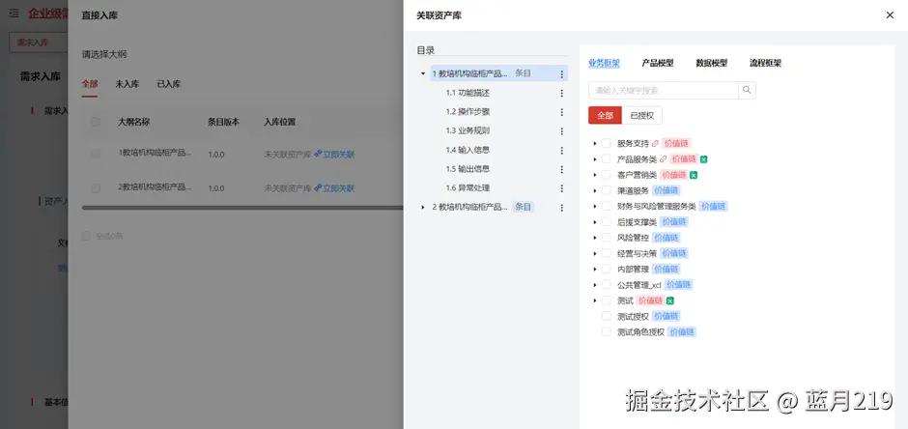This screenshot has width=908, height=429.
Task: Tick checkbox for row 2教培机构临柜产品
Action: coord(96,188)
